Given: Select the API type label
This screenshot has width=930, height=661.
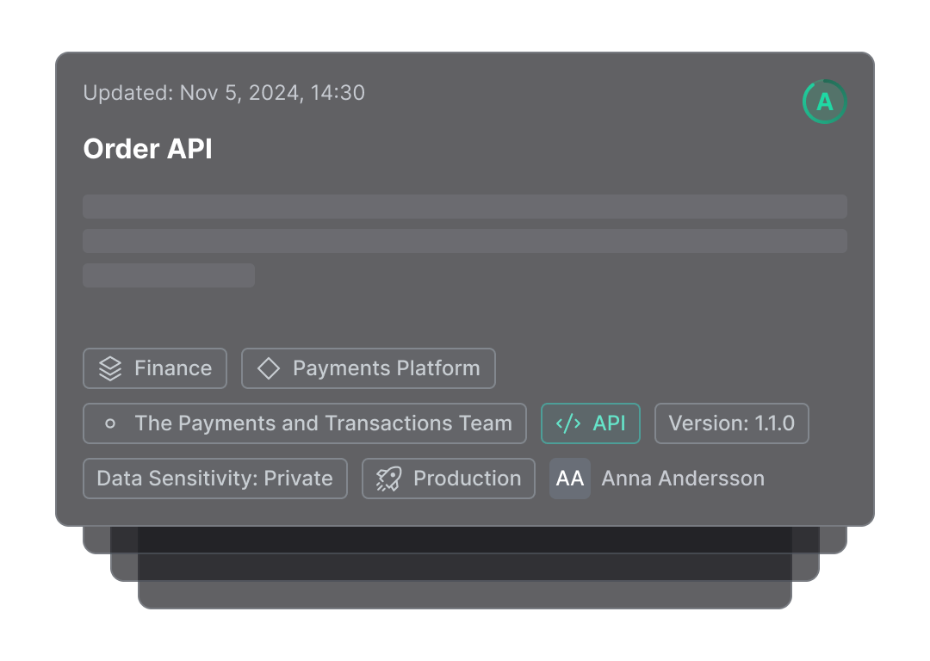Looking at the screenshot, I should (609, 423).
